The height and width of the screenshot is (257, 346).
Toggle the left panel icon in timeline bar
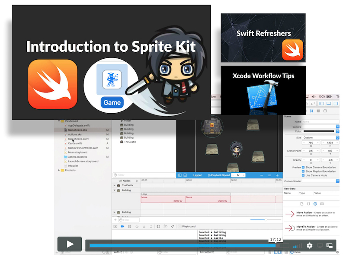[180, 175]
